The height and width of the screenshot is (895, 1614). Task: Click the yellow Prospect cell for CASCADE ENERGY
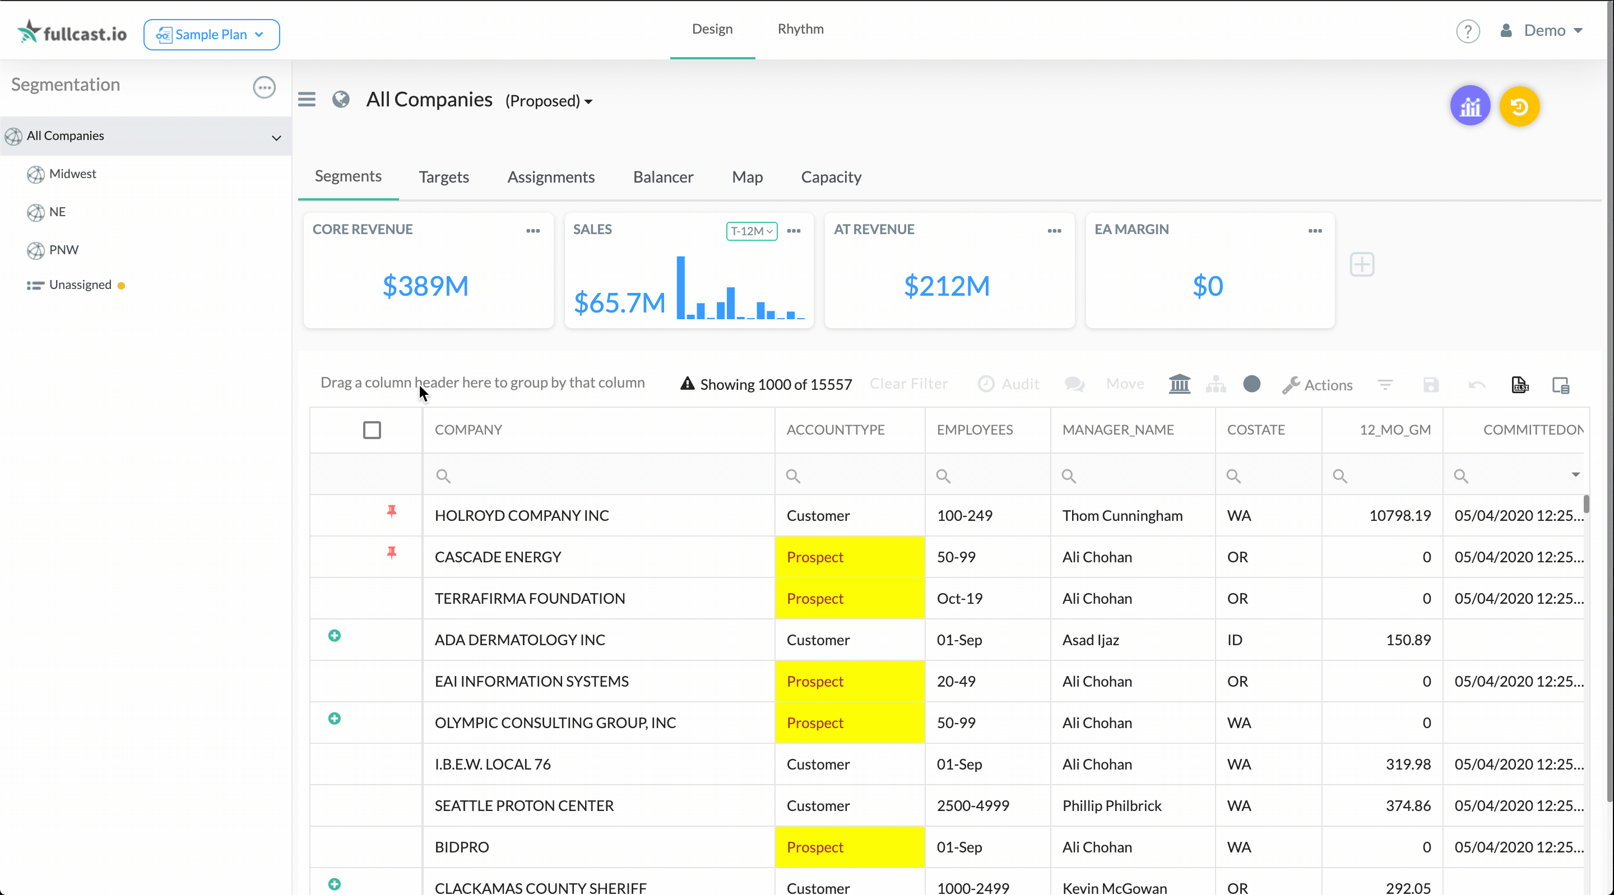coord(850,557)
